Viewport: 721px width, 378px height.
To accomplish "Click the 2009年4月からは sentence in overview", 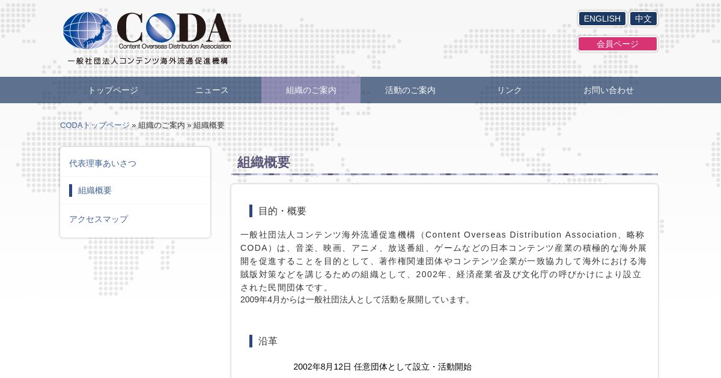I will click(x=356, y=299).
